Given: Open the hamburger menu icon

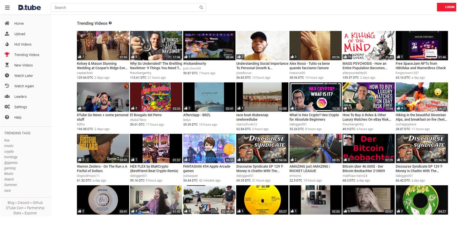Looking at the screenshot, I should (7, 8).
